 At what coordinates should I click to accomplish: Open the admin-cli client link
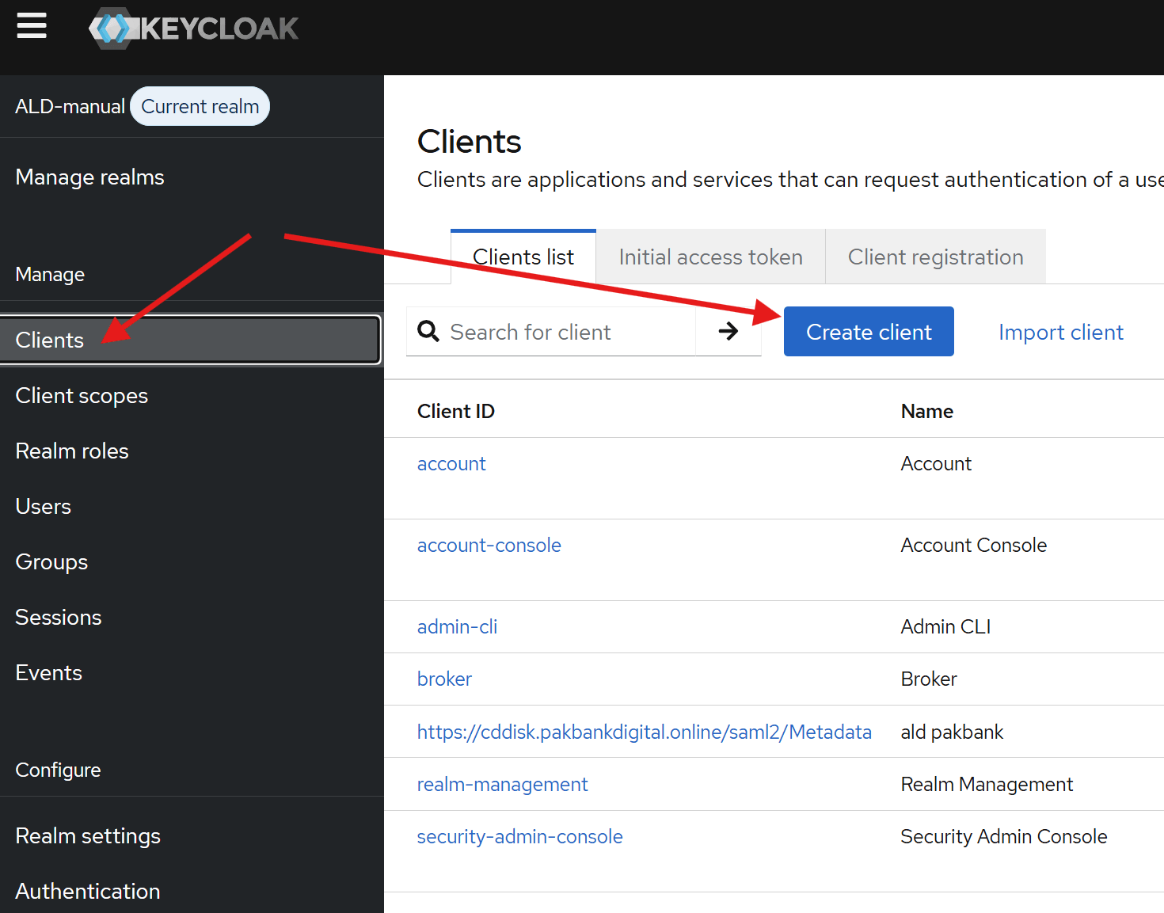point(457,626)
